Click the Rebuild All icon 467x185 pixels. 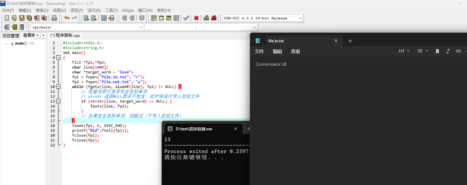(176, 18)
